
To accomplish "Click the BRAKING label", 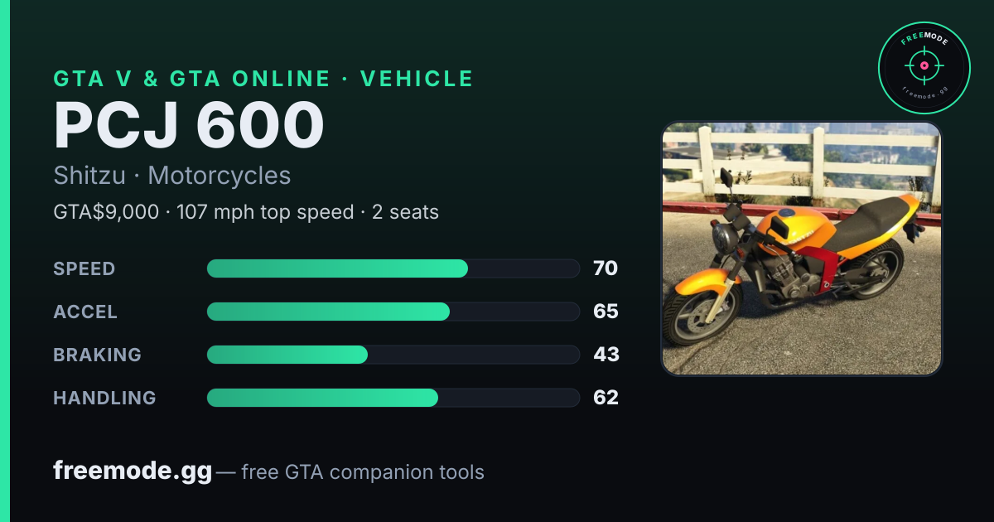I will pos(97,355).
